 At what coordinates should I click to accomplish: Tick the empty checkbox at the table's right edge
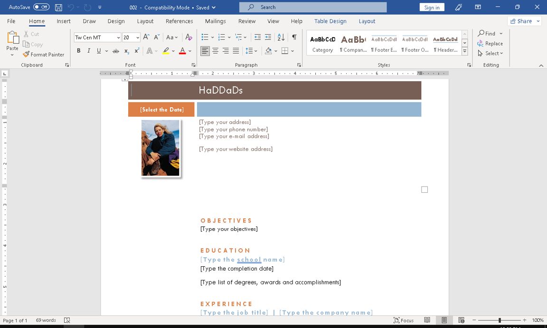[424, 189]
